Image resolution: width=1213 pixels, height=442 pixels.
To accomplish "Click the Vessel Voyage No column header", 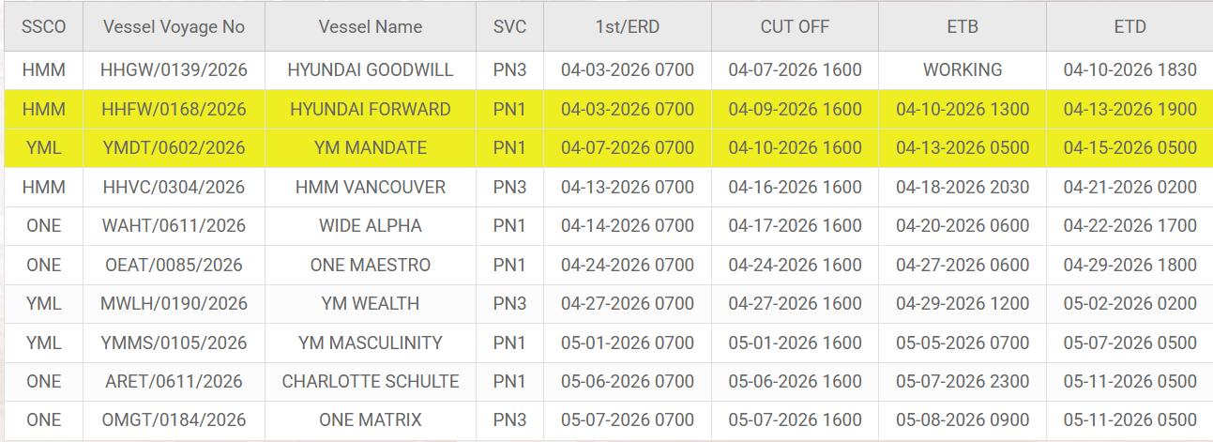I will 174,27.
